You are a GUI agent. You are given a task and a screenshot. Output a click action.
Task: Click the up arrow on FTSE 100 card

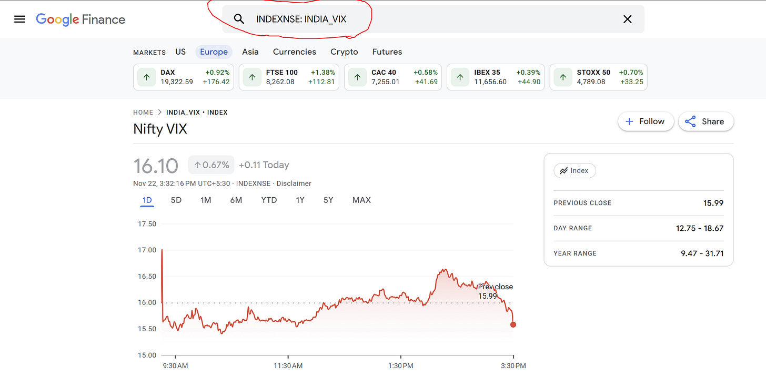(252, 77)
